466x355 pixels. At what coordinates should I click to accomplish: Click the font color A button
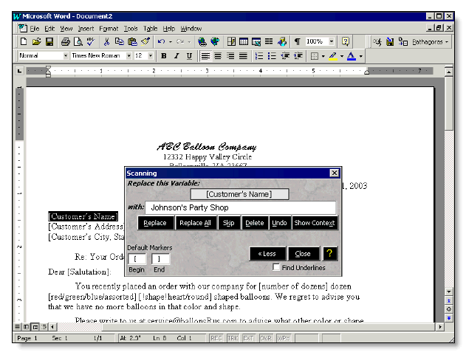coord(352,56)
